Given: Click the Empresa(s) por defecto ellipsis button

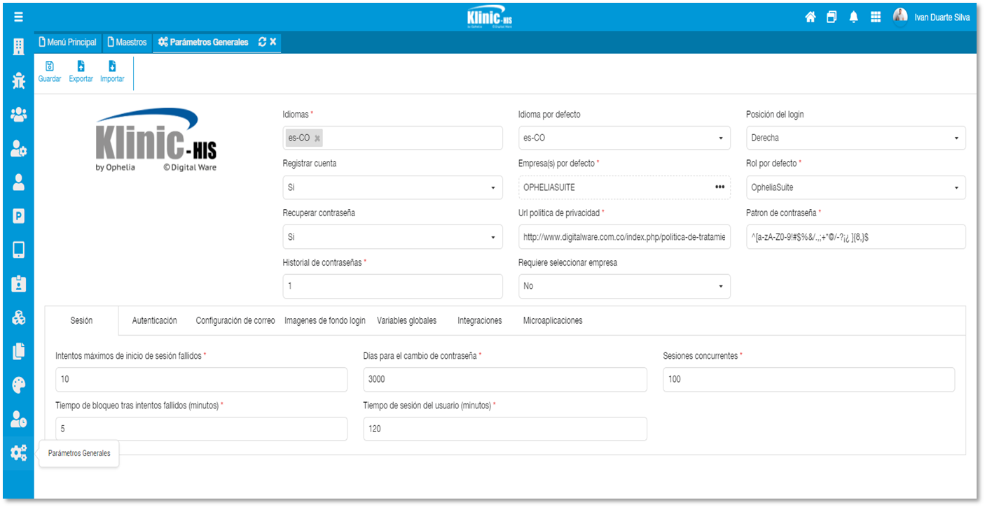Looking at the screenshot, I should pyautogui.click(x=719, y=187).
